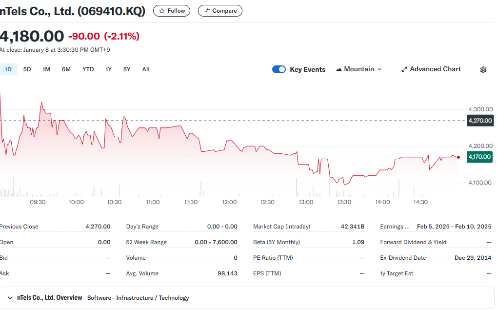The height and width of the screenshot is (311, 497).
Task: Click the Day's Range label
Action: (x=142, y=227)
